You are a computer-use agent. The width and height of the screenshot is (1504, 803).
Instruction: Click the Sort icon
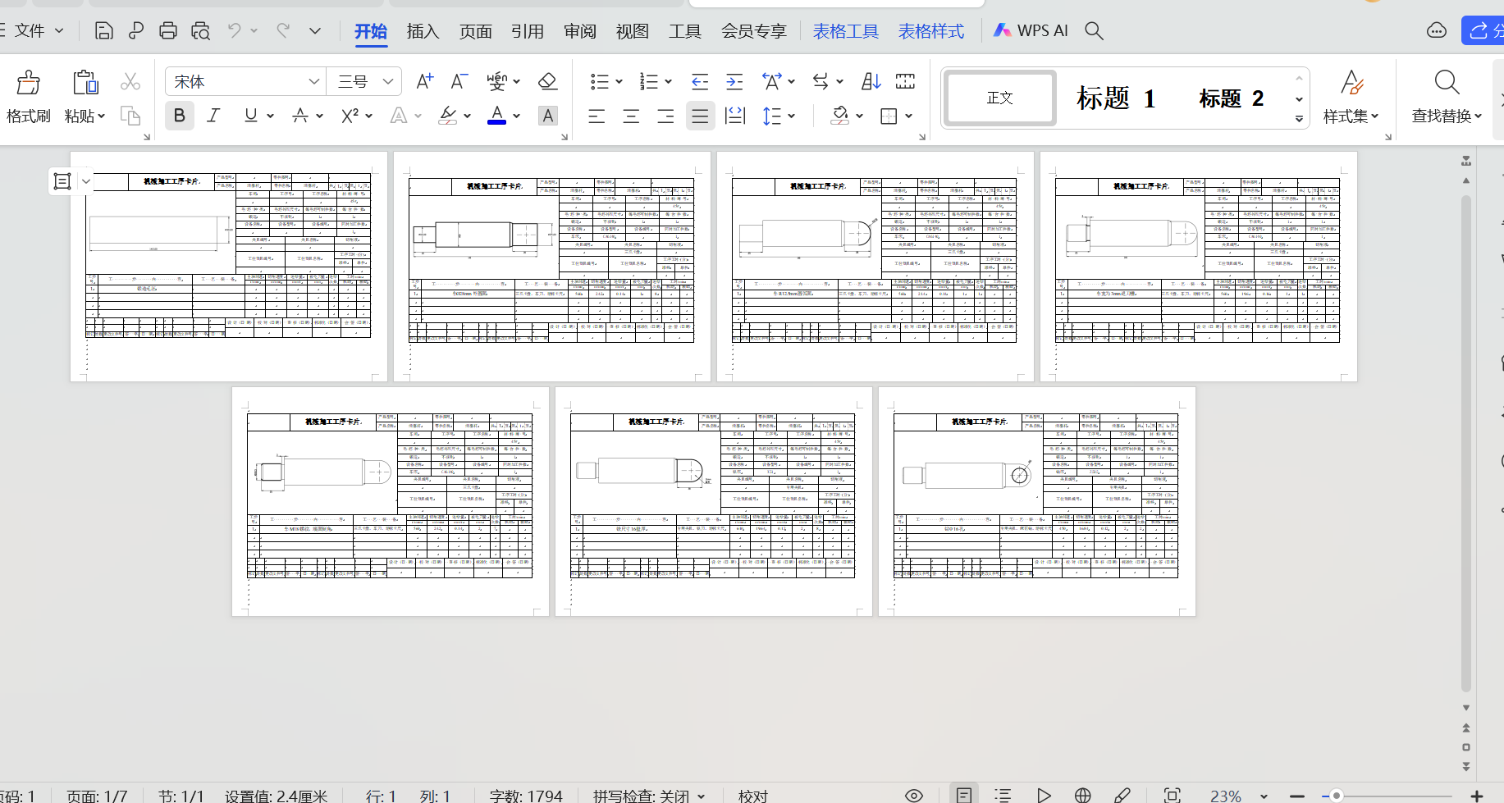tap(871, 81)
